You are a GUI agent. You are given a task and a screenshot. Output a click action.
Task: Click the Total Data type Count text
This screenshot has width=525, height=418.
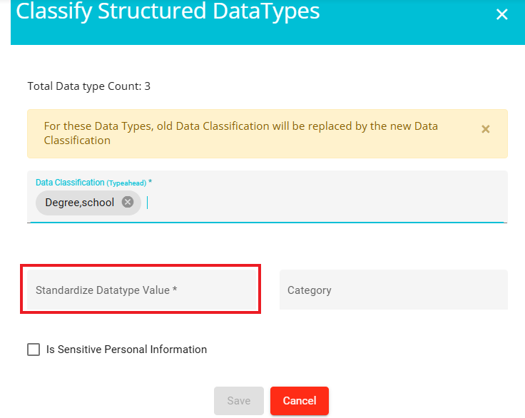(x=88, y=86)
